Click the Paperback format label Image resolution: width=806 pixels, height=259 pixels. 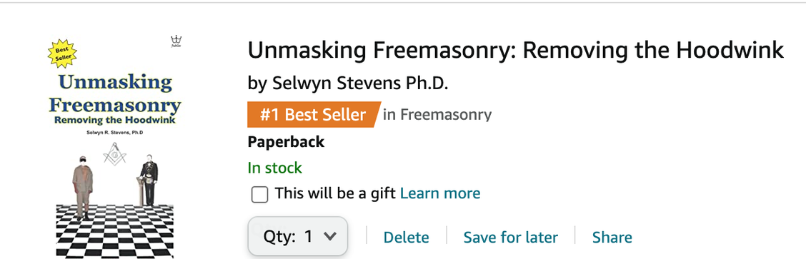click(286, 142)
